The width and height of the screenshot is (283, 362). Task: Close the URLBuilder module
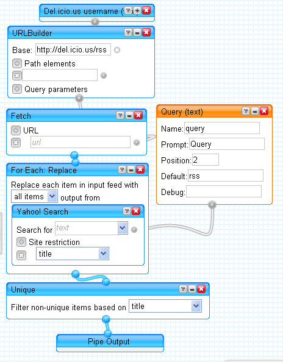146,32
